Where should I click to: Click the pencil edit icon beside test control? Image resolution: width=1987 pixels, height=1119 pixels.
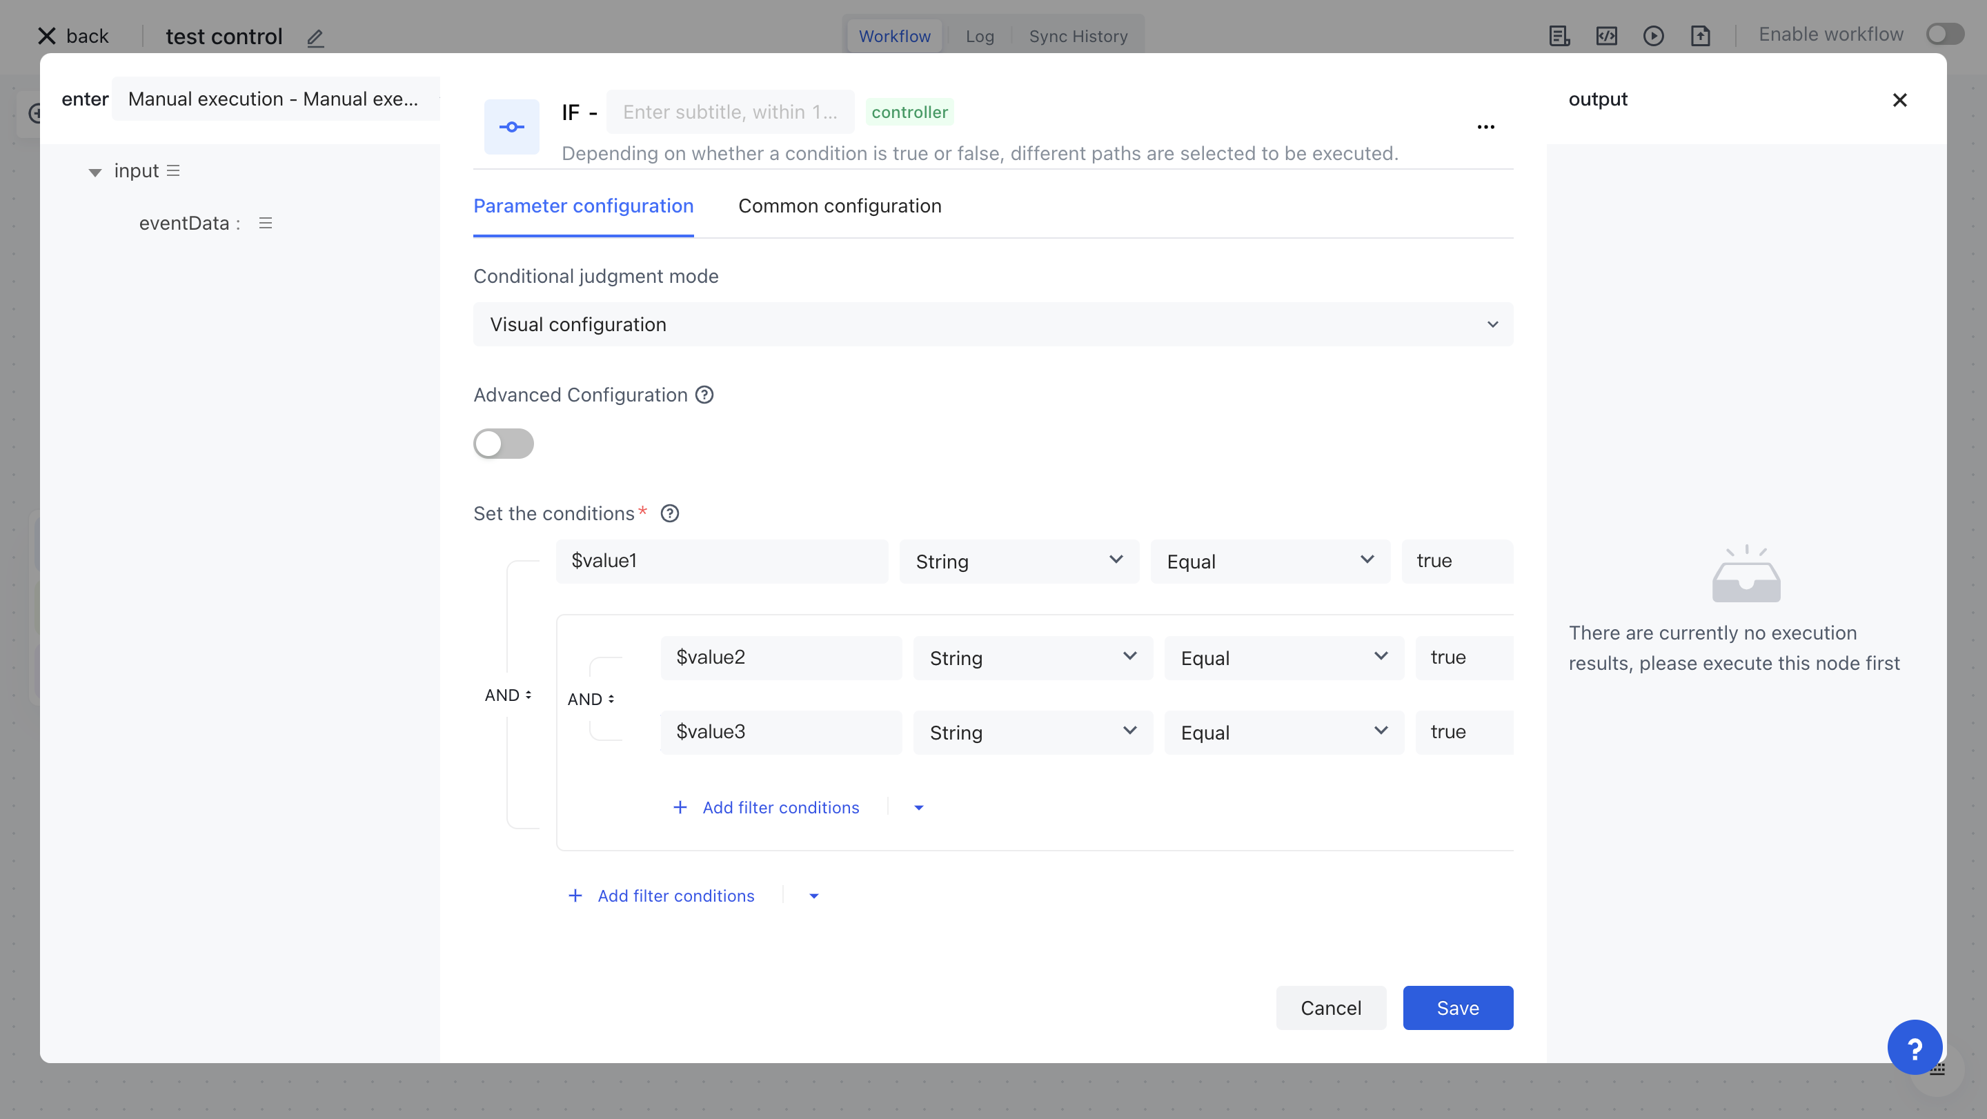click(315, 37)
